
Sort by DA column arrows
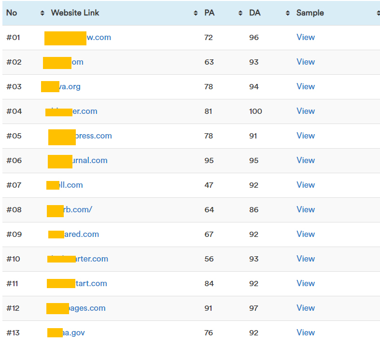288,13
